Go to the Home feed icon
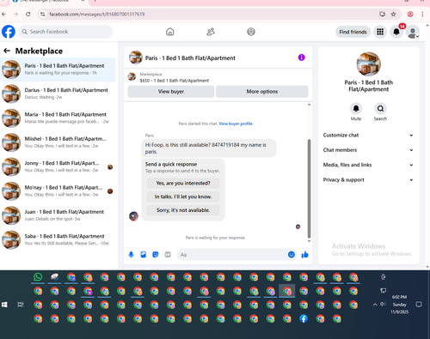430x339 pixels. [x=170, y=32]
